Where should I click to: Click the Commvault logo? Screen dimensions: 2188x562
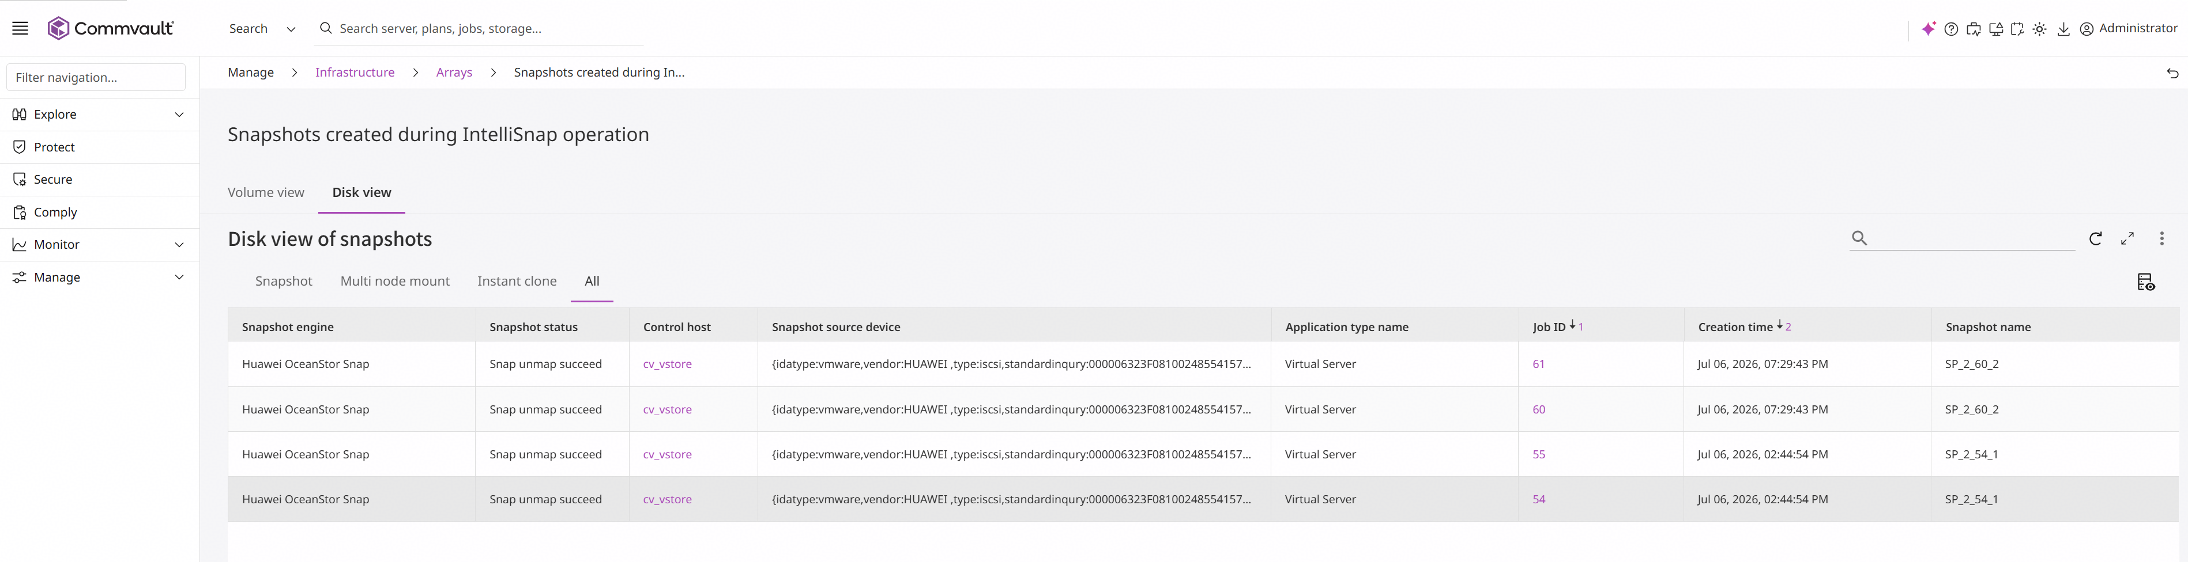coord(111,28)
